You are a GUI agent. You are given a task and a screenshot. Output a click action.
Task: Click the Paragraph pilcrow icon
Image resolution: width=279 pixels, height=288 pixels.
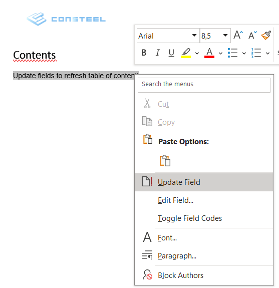(x=147, y=255)
